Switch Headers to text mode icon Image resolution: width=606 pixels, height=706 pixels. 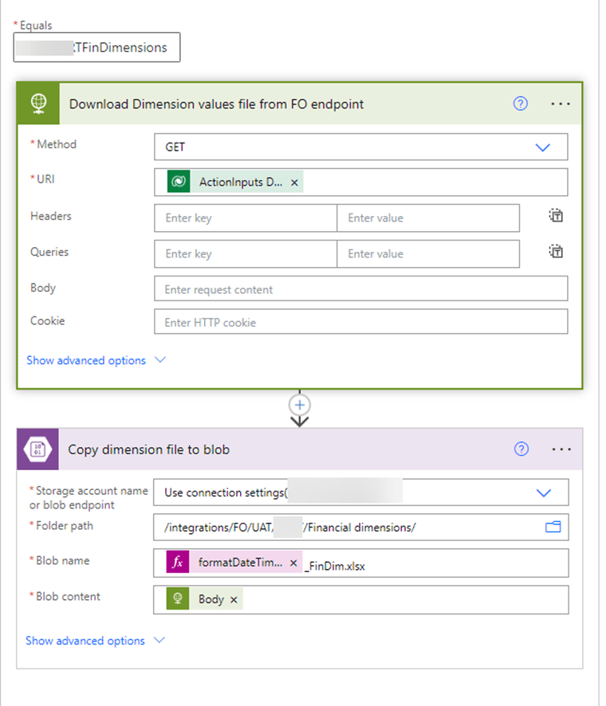pyautogui.click(x=556, y=216)
